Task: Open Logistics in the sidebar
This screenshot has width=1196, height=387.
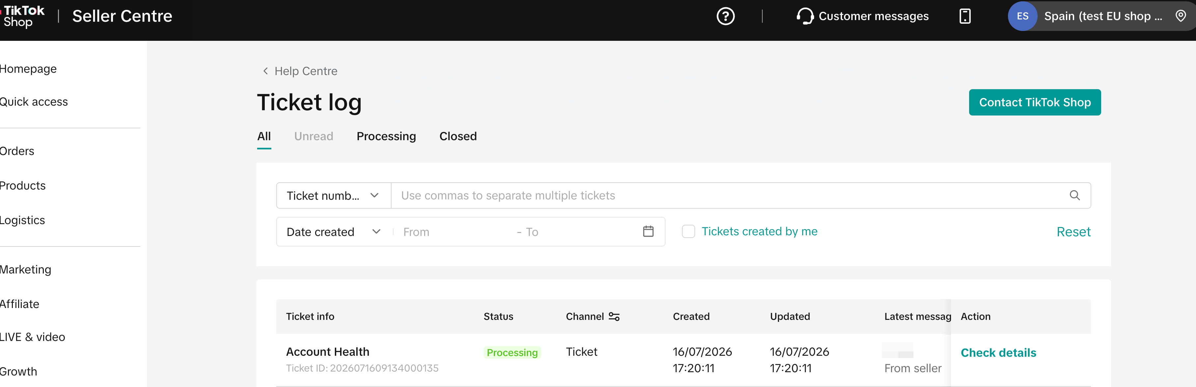Action: [x=22, y=220]
